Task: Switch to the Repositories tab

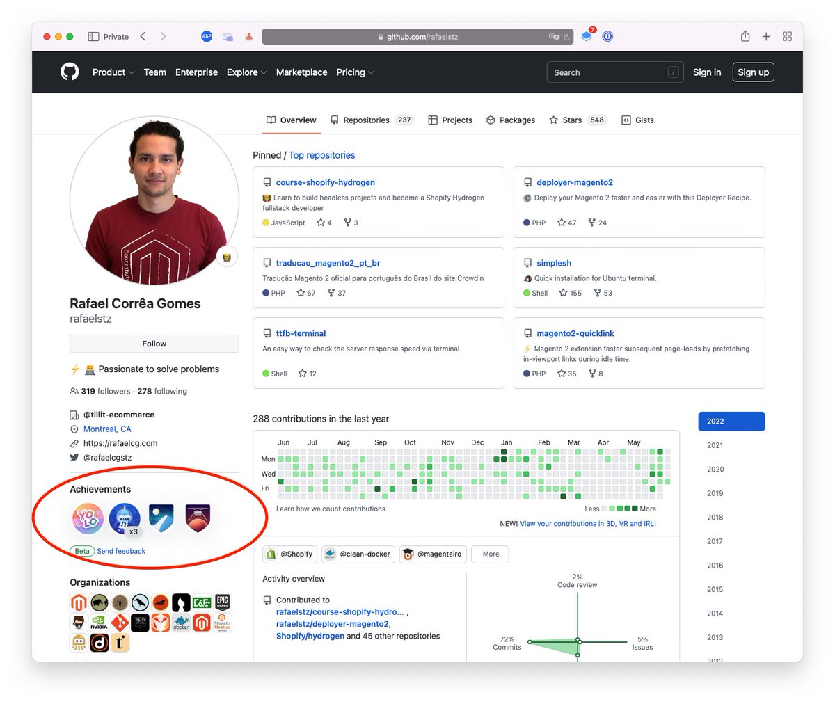Action: tap(365, 120)
